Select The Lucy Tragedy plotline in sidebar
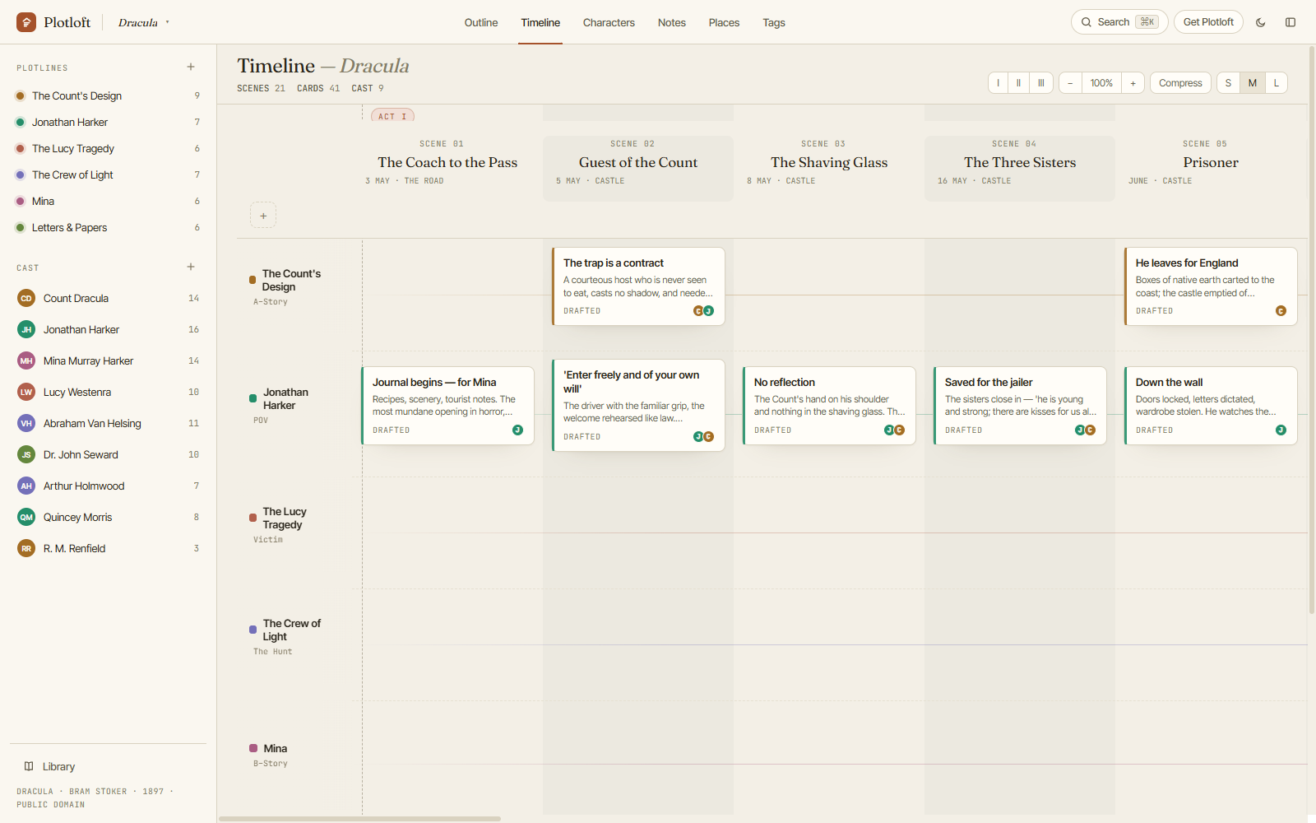This screenshot has width=1316, height=823. (109, 148)
